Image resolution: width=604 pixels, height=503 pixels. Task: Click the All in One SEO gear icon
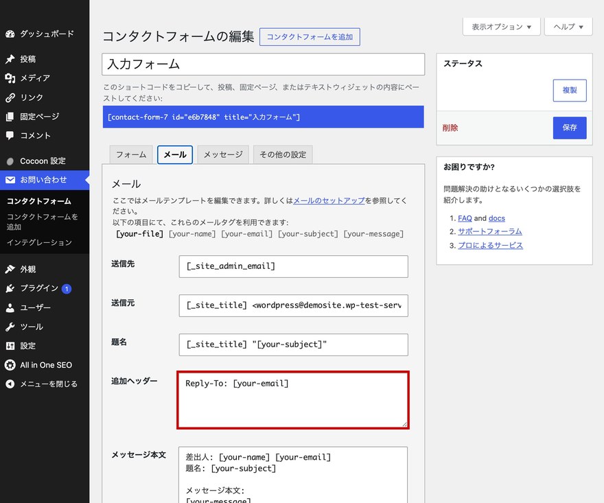pos(10,365)
